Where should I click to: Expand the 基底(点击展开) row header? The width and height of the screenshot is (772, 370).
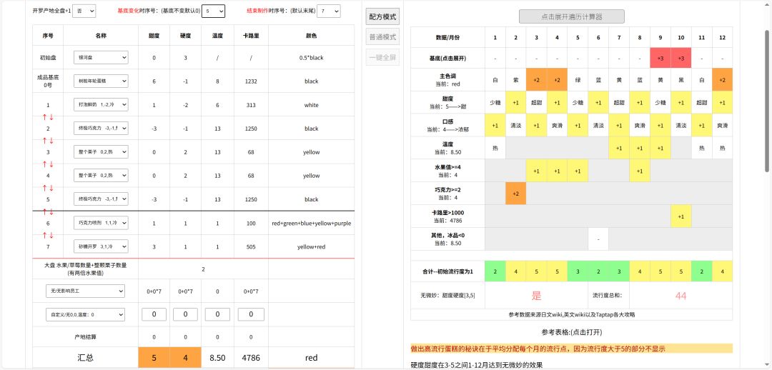(x=447, y=58)
